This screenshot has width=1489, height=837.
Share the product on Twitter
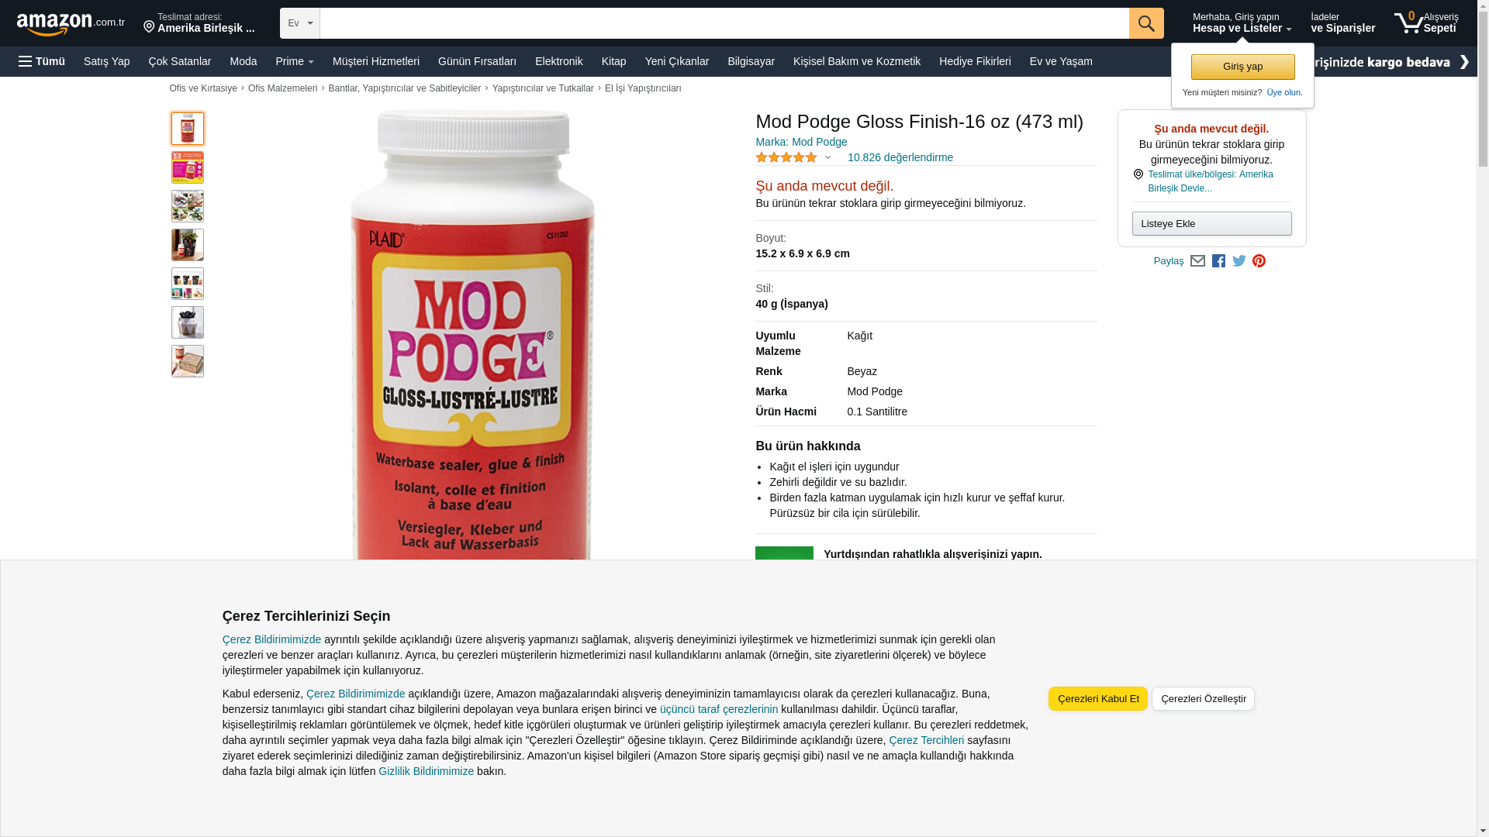click(x=1239, y=261)
